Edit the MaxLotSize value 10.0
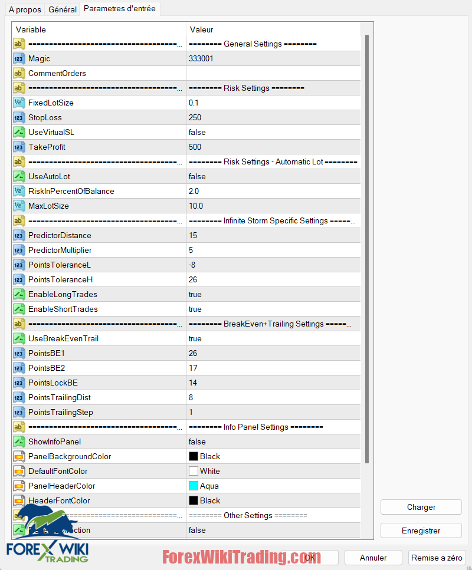 (273, 206)
